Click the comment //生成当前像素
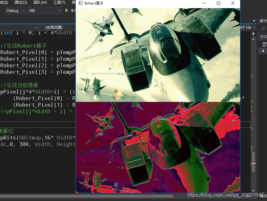This screenshot has width=267, height=201. tap(19, 85)
